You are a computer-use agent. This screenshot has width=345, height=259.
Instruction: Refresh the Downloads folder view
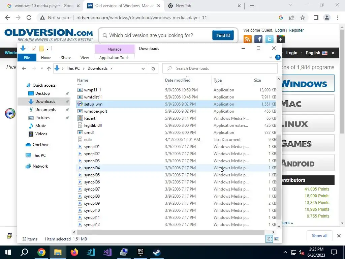153,68
